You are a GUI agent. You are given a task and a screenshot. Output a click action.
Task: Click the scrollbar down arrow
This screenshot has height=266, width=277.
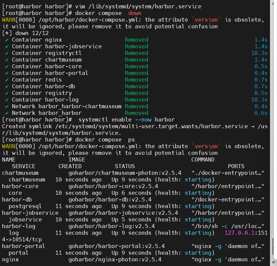pyautogui.click(x=273, y=263)
